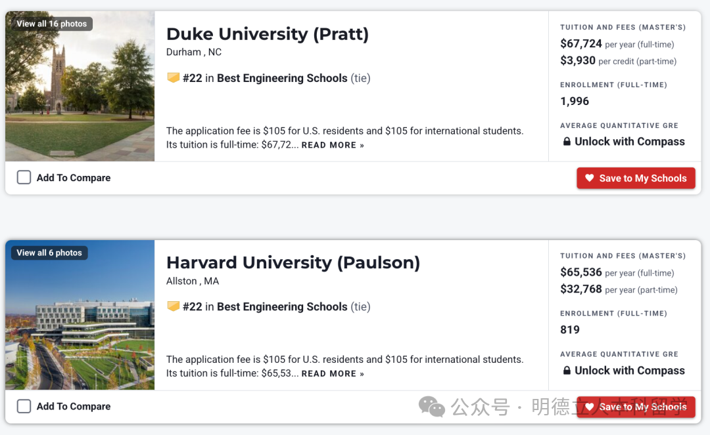Save Duke University to My Schools
Image resolution: width=710 pixels, height=435 pixels.
click(636, 178)
